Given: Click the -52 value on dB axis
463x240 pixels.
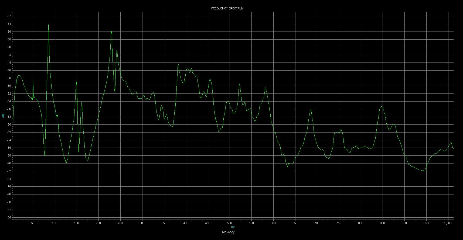Looking at the screenshot, I should tap(9, 94).
